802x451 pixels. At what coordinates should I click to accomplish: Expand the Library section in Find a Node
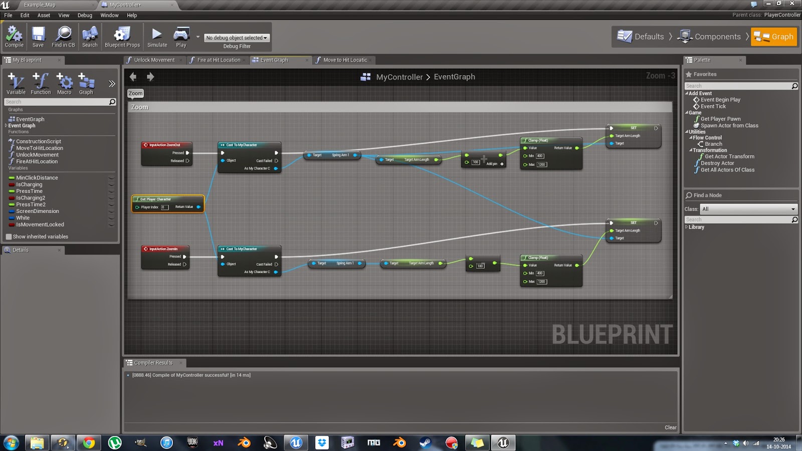point(687,227)
